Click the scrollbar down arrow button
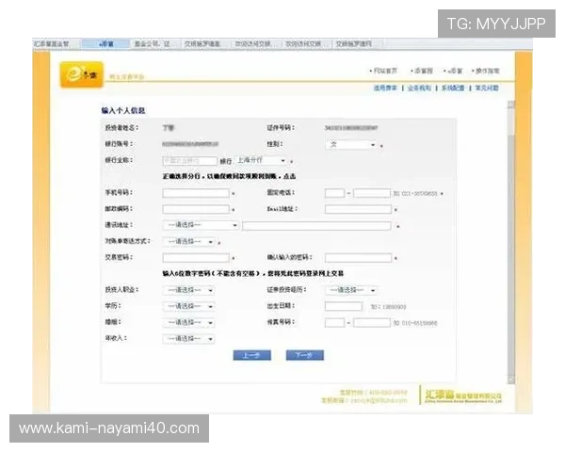This screenshot has height=452, width=565. (x=511, y=379)
